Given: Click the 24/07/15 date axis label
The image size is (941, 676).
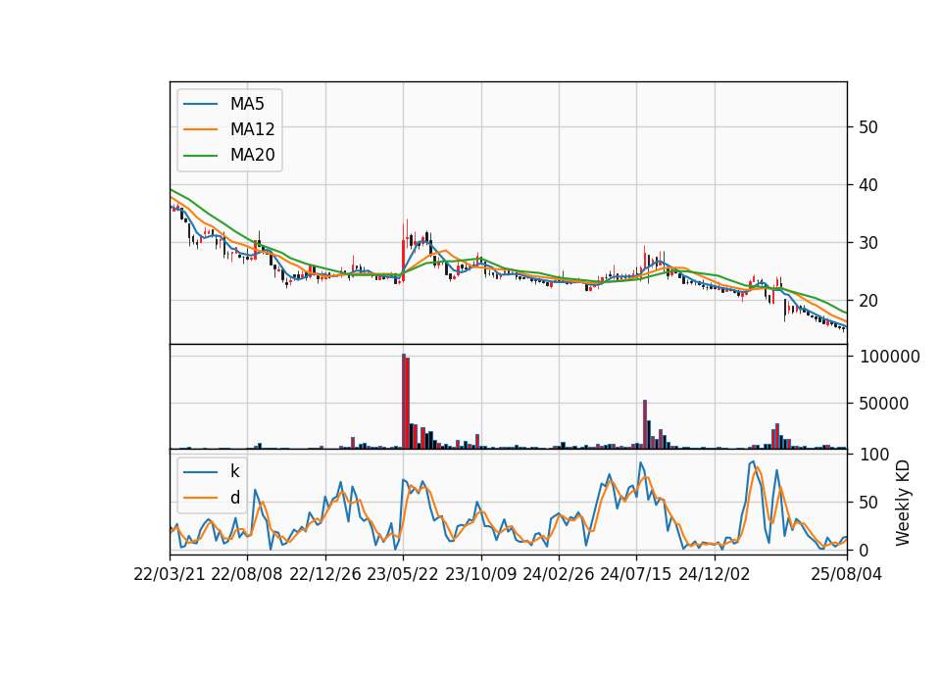Looking at the screenshot, I should [x=636, y=574].
